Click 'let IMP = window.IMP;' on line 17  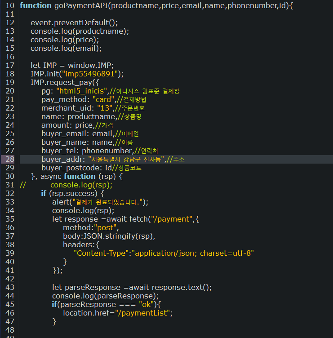tap(72, 65)
